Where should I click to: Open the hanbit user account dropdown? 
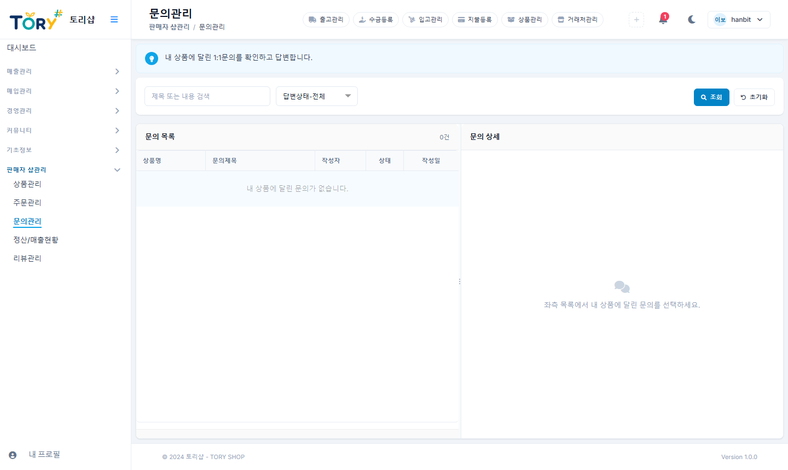pyautogui.click(x=739, y=20)
